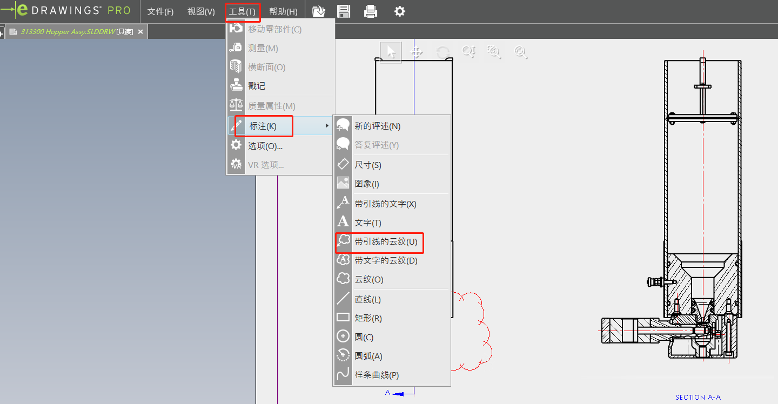Choose 选项(O)... from tools menu
Viewport: 778px width, 404px height.
point(265,146)
